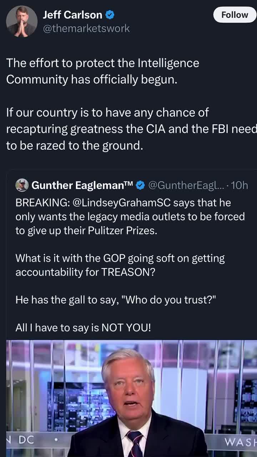Open the 10h timestamp on quoted post
The width and height of the screenshot is (257, 457).
pyautogui.click(x=240, y=185)
